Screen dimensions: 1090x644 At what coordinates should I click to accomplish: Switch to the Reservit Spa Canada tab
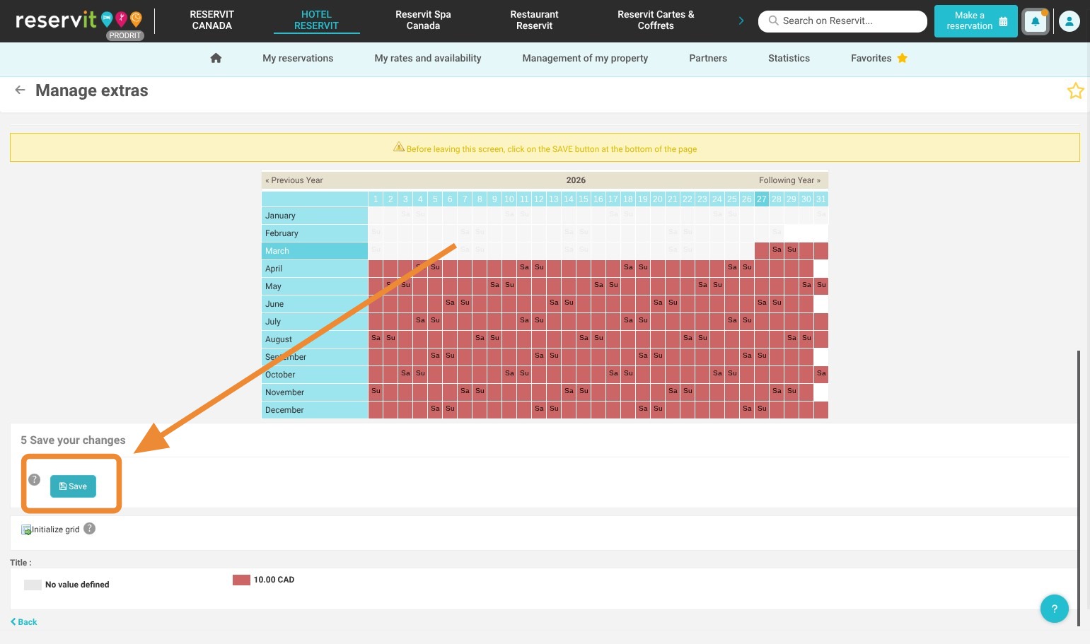[423, 20]
